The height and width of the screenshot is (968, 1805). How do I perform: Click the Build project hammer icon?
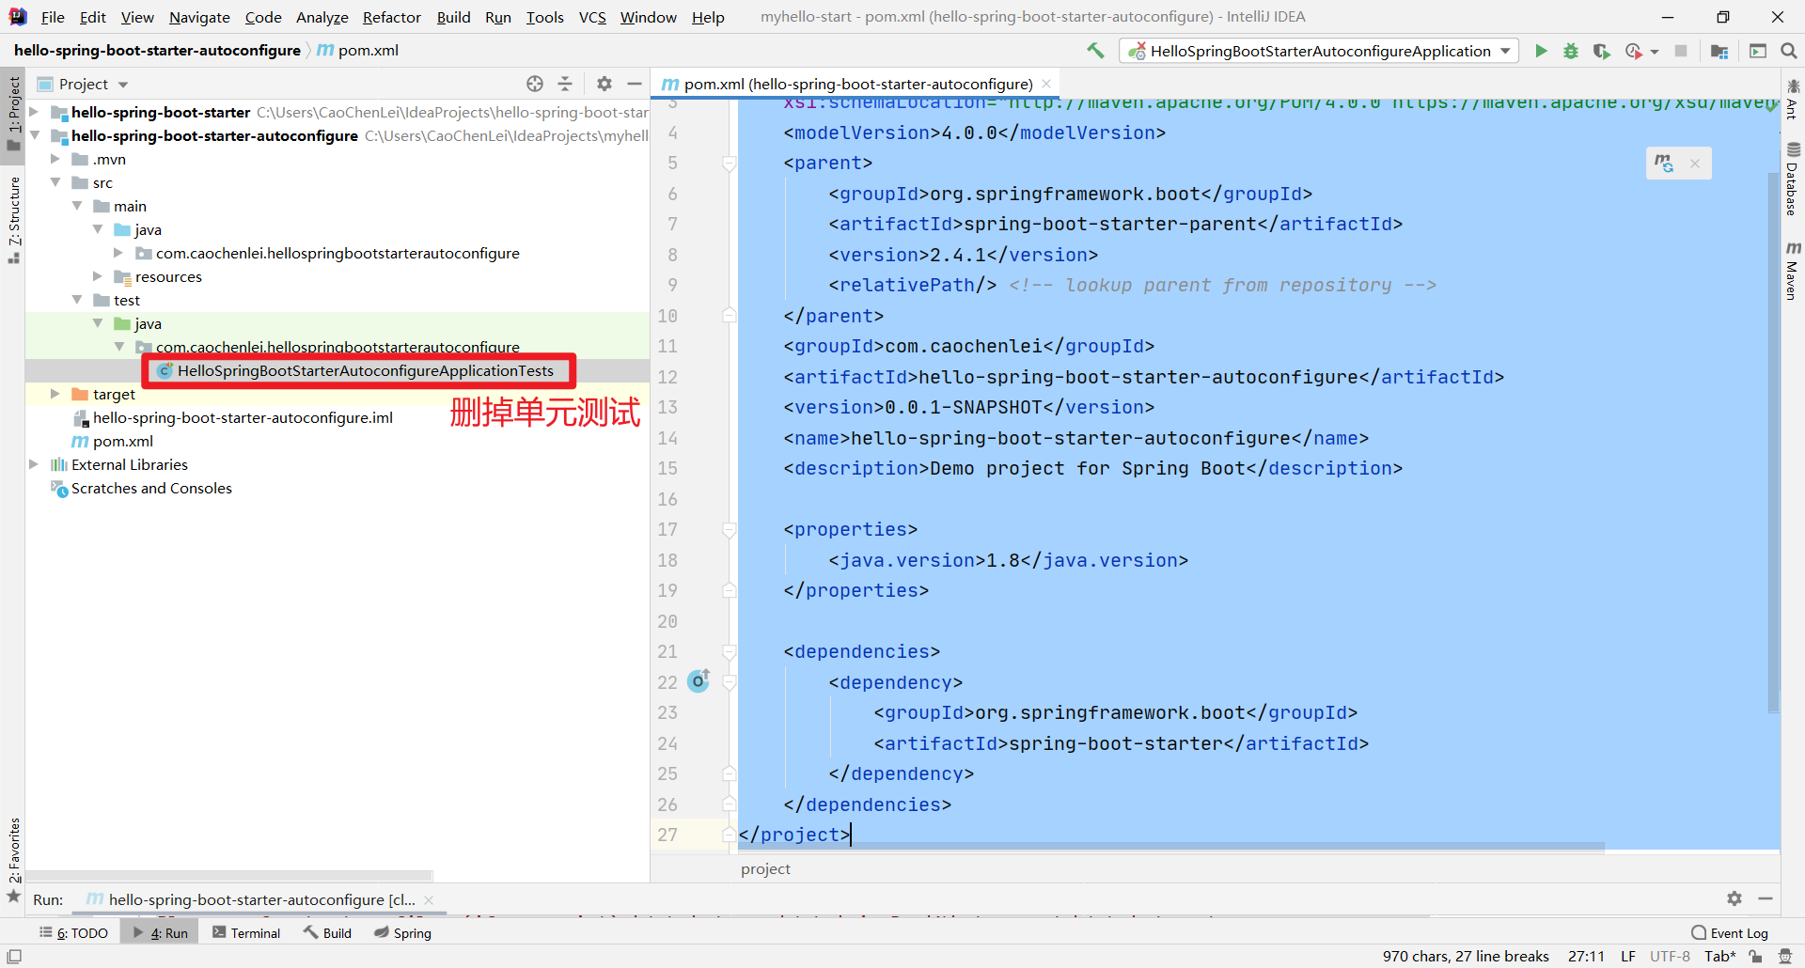tap(1095, 51)
